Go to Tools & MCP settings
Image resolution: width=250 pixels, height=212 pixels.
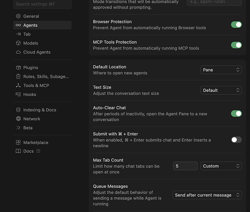[x=42, y=86]
